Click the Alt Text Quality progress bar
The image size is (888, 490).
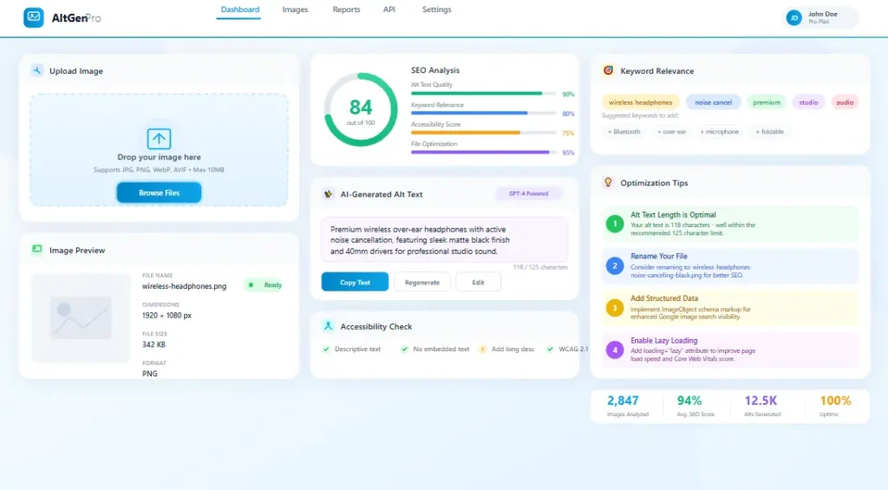point(484,94)
